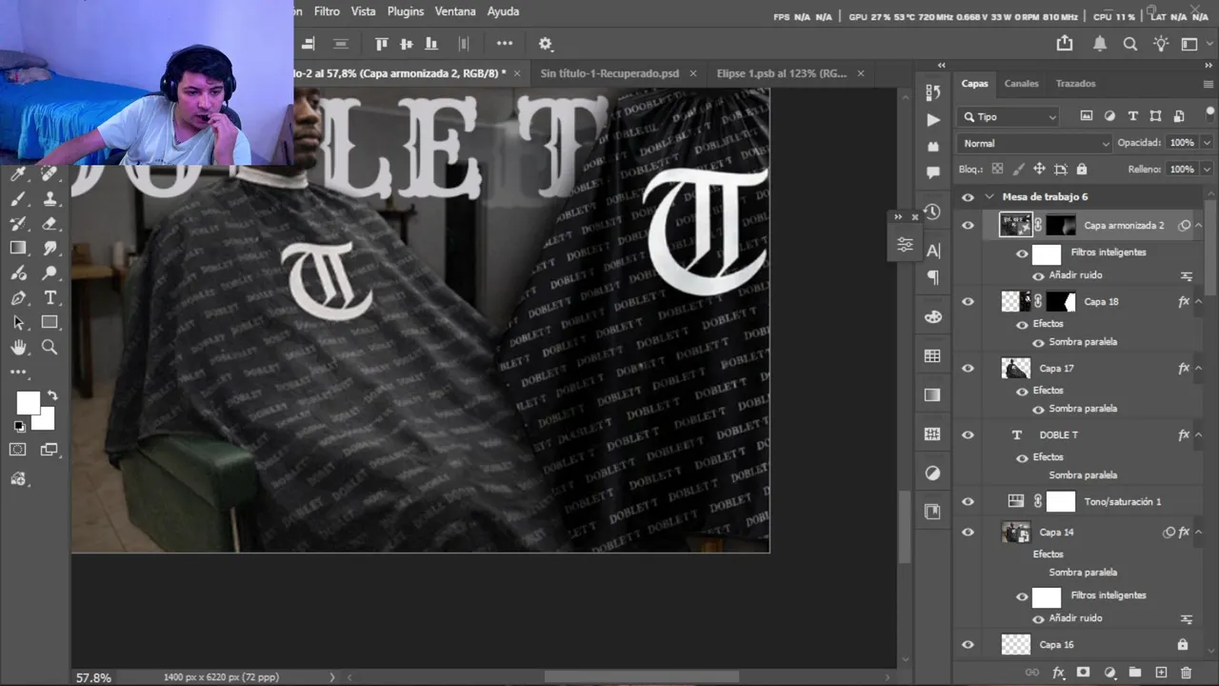Select the Gradient tool

pos(18,249)
